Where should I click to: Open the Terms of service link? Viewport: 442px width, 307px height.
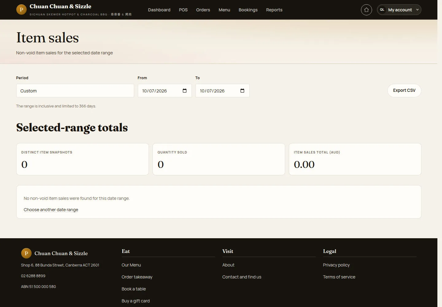point(339,277)
